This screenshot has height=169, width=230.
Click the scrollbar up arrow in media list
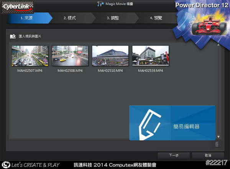pos(219,44)
